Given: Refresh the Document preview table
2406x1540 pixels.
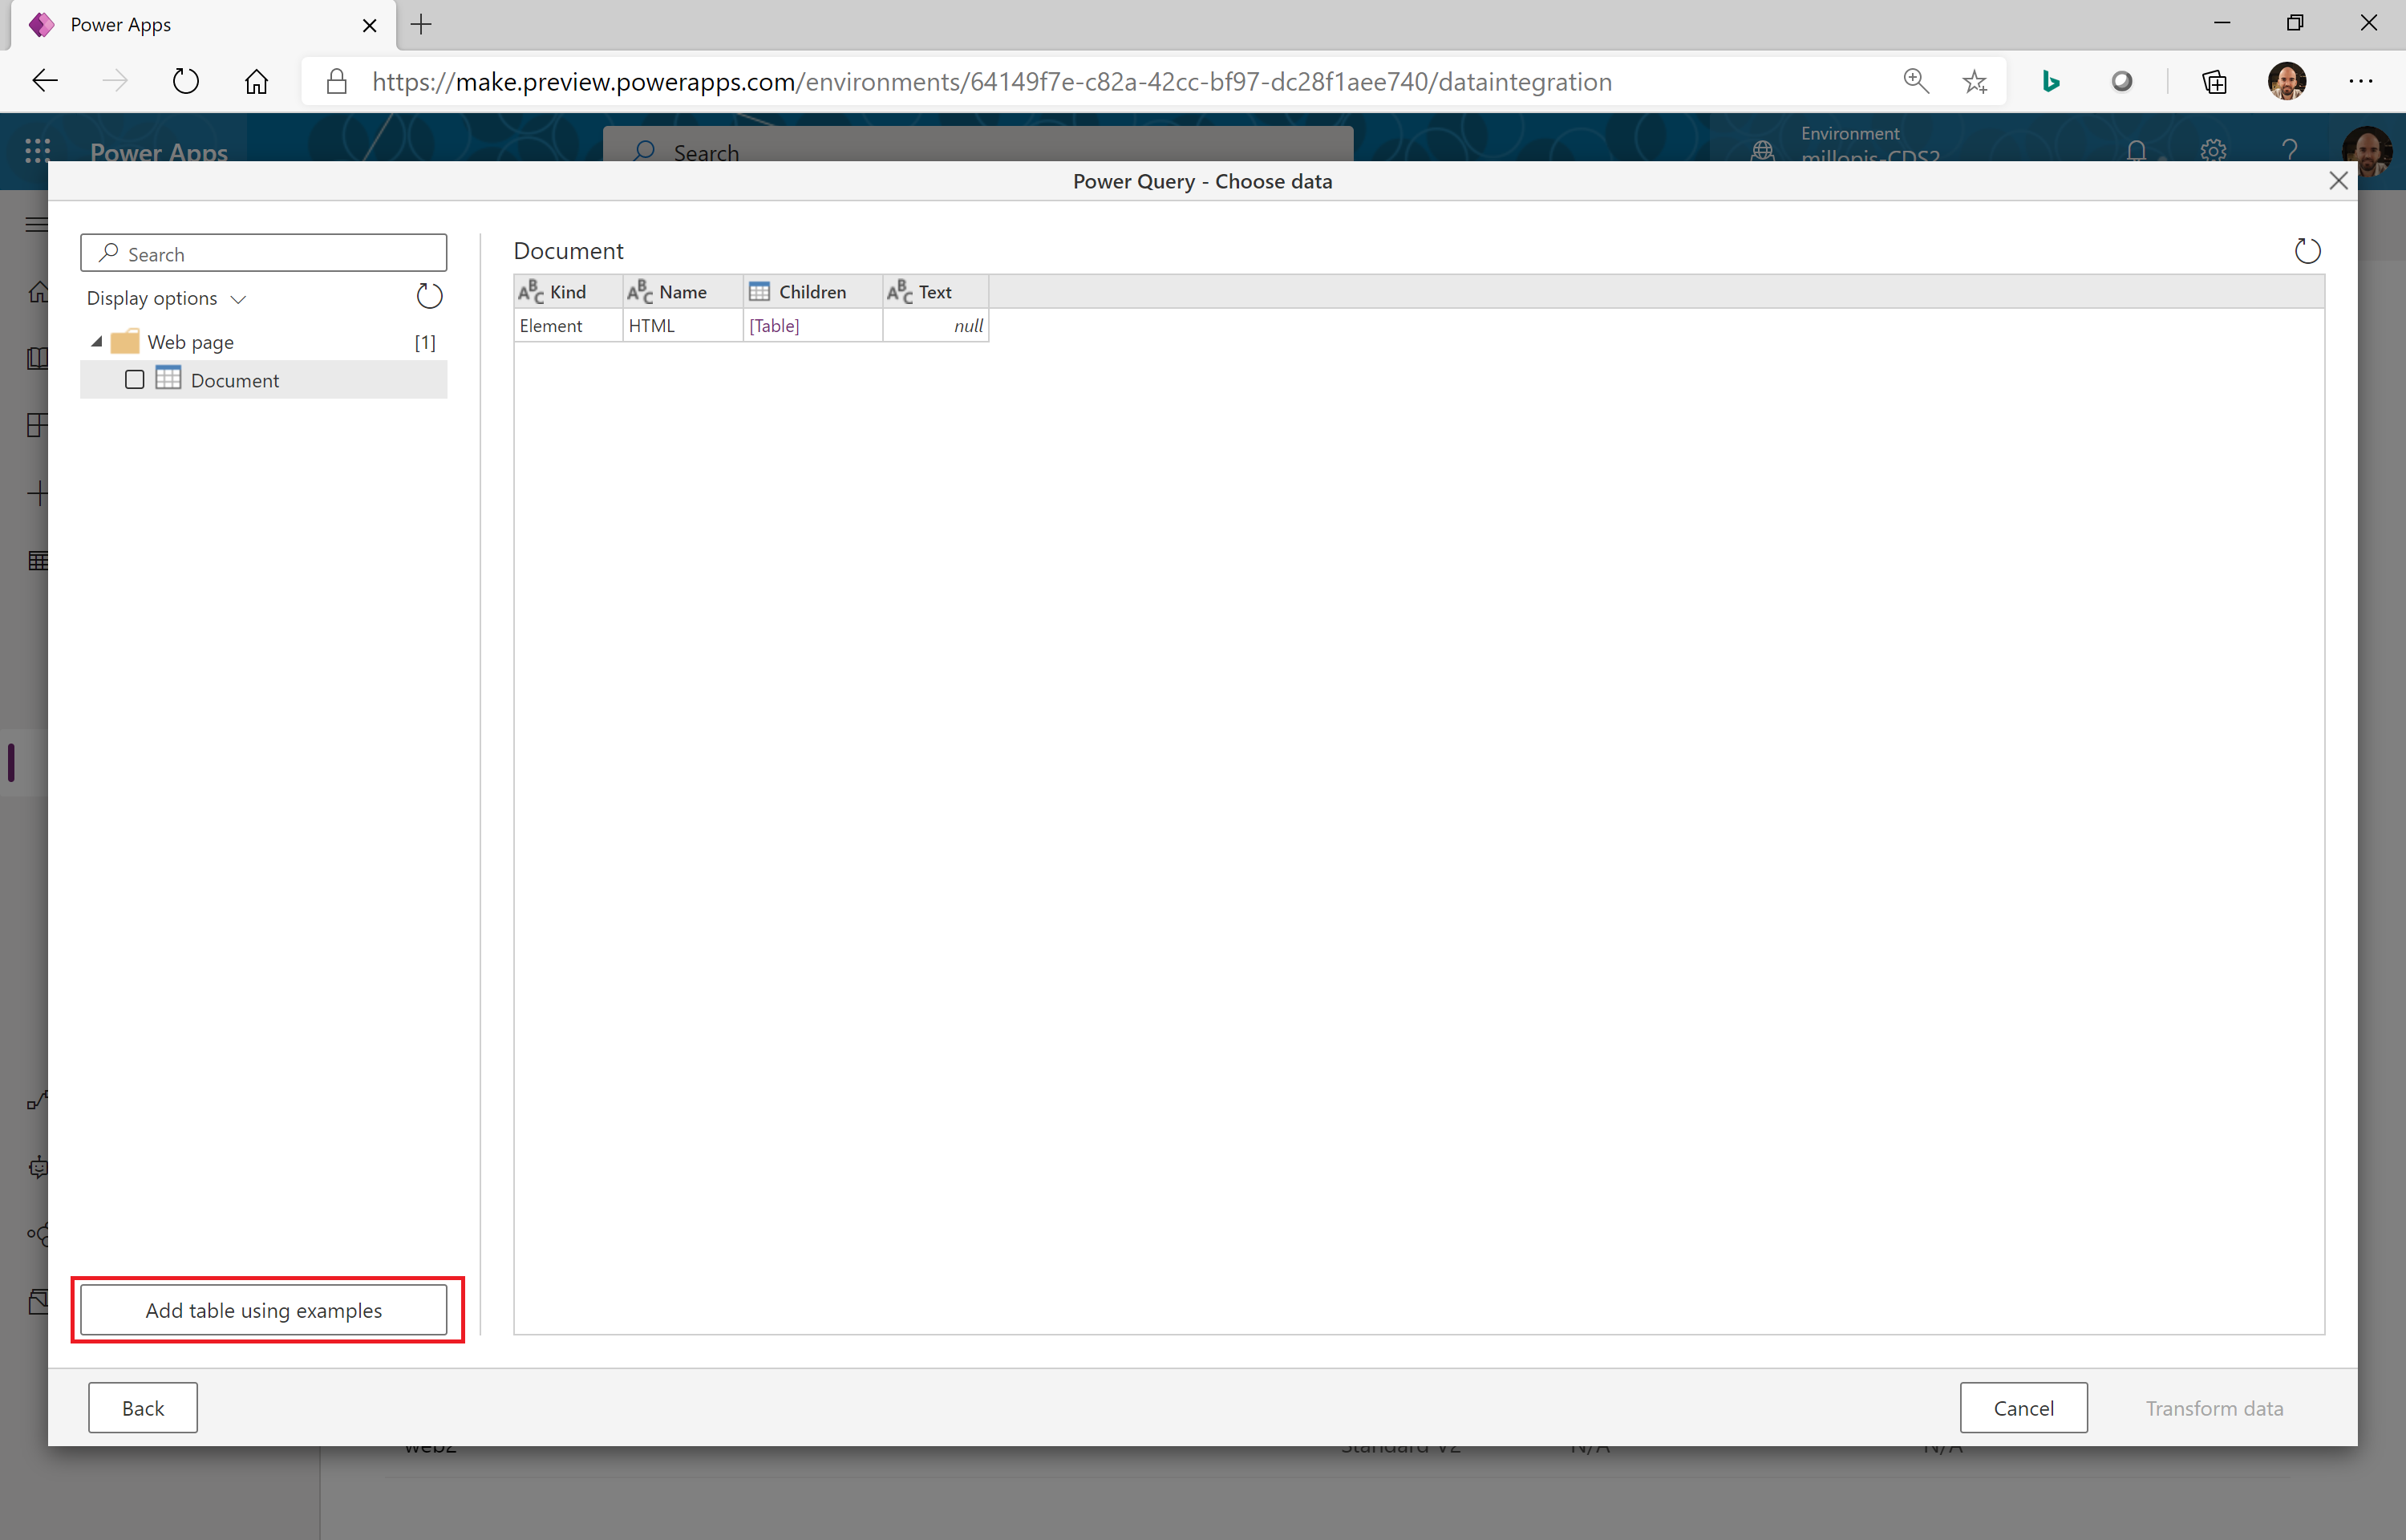Looking at the screenshot, I should [2306, 250].
